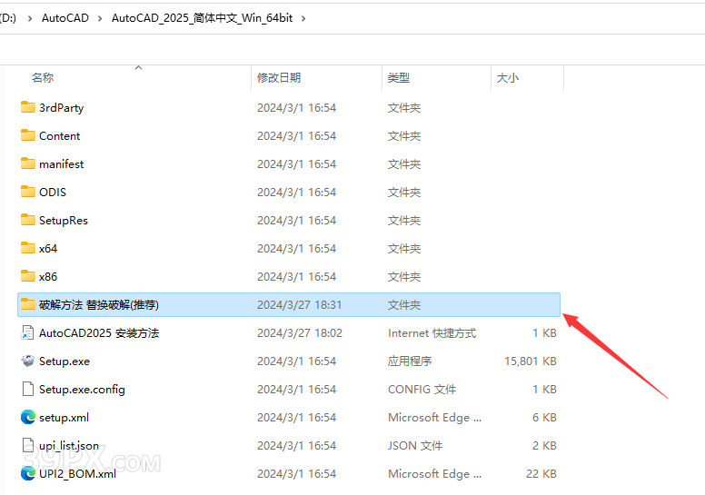Viewport: 705px width, 495px height.
Task: Select the upi_list.json file icon
Action: 28,445
